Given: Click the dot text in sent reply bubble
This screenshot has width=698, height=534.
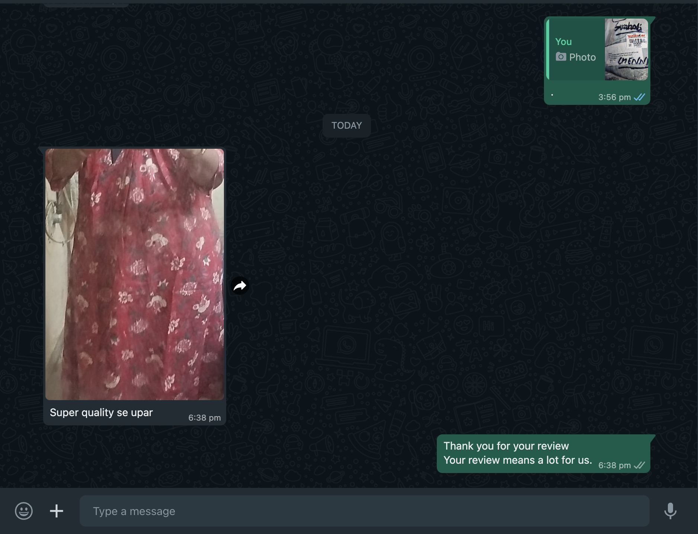Looking at the screenshot, I should [x=552, y=95].
